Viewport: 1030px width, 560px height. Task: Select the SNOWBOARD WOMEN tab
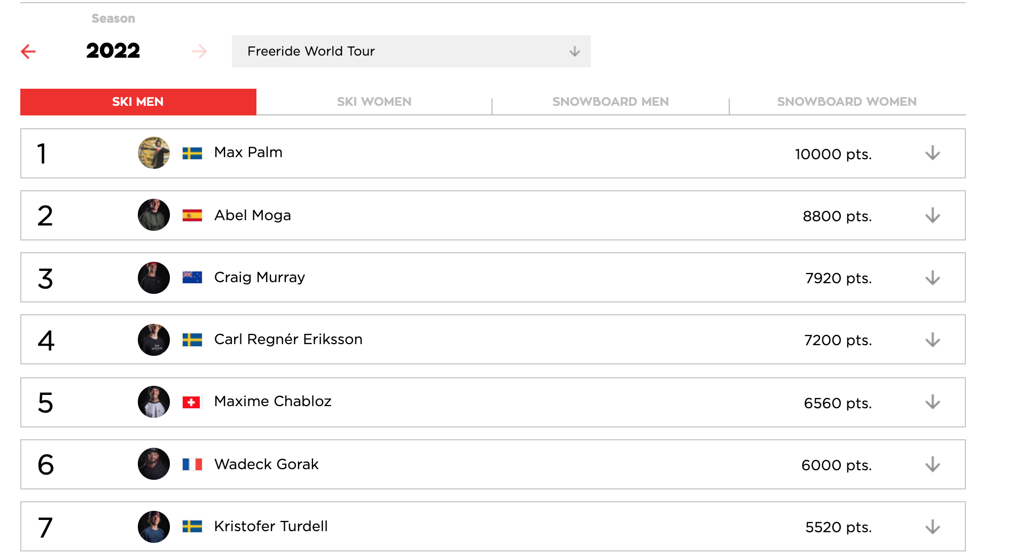[x=847, y=102]
